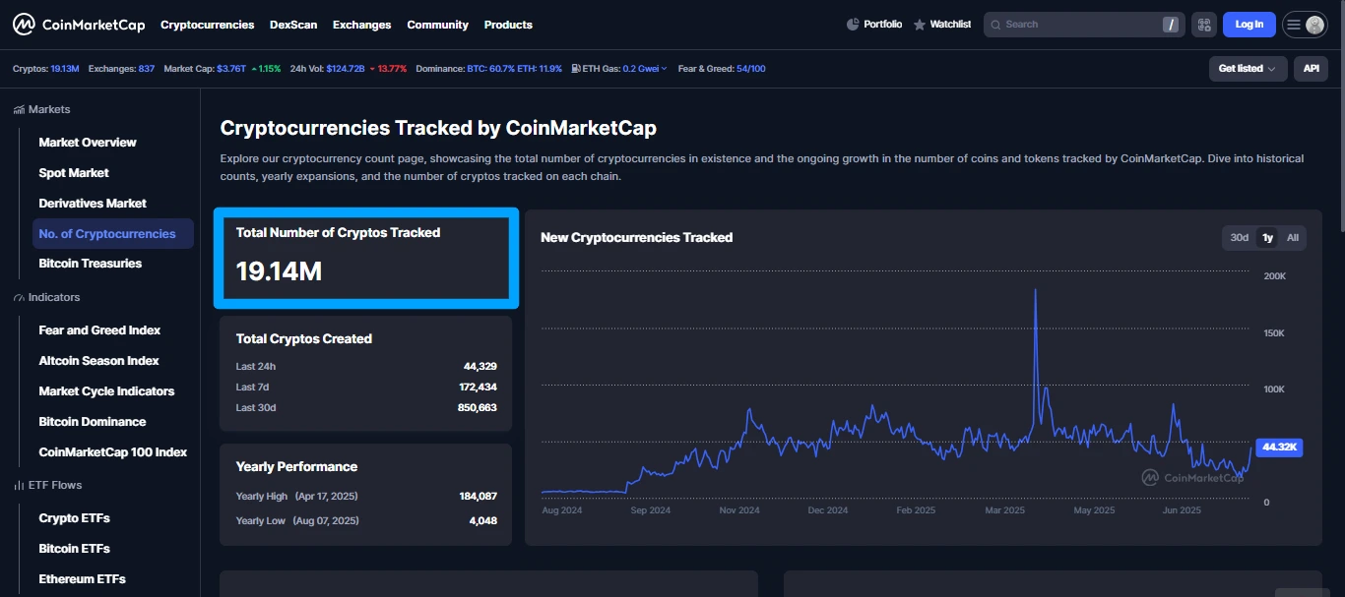
Task: Open the QR code scanner icon
Action: tap(1203, 24)
